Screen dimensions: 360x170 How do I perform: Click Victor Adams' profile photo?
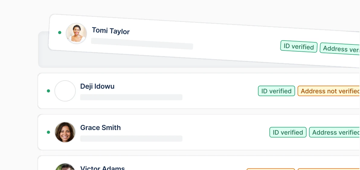(x=65, y=167)
